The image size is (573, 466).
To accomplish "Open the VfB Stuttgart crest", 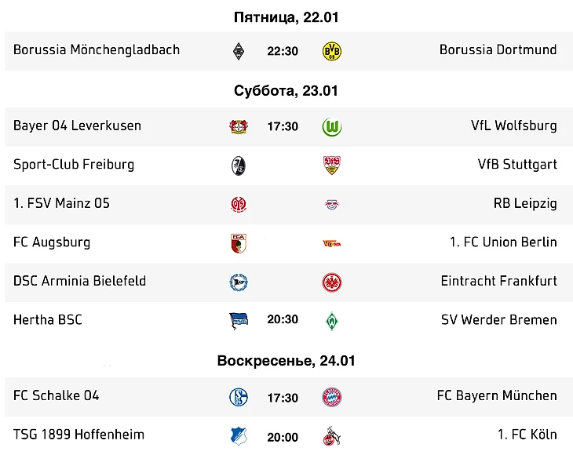I will [332, 166].
